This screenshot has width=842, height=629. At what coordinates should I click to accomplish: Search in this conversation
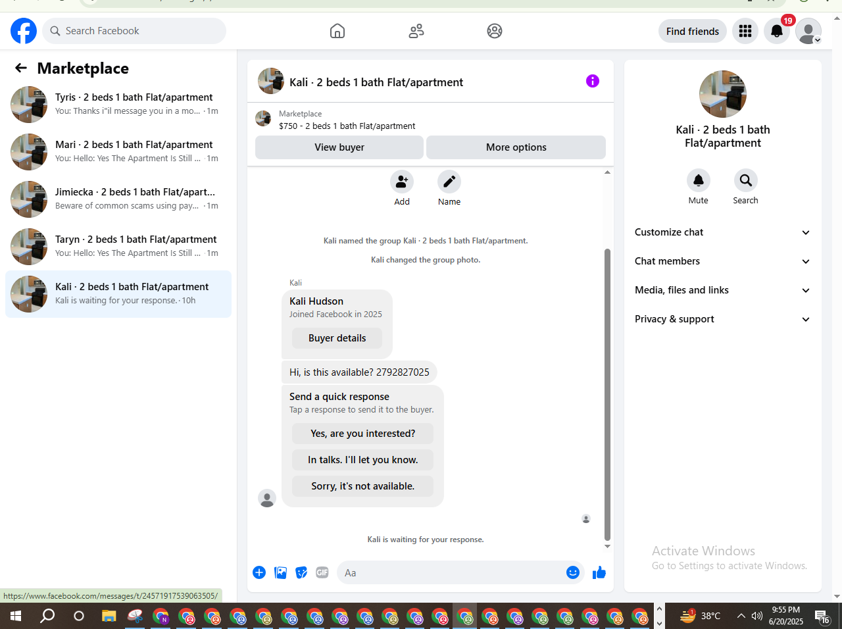click(x=746, y=180)
